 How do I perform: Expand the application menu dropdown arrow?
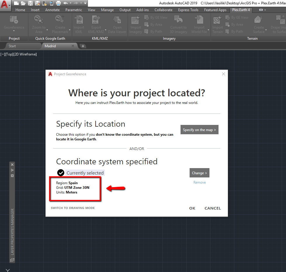(x=9, y=6)
